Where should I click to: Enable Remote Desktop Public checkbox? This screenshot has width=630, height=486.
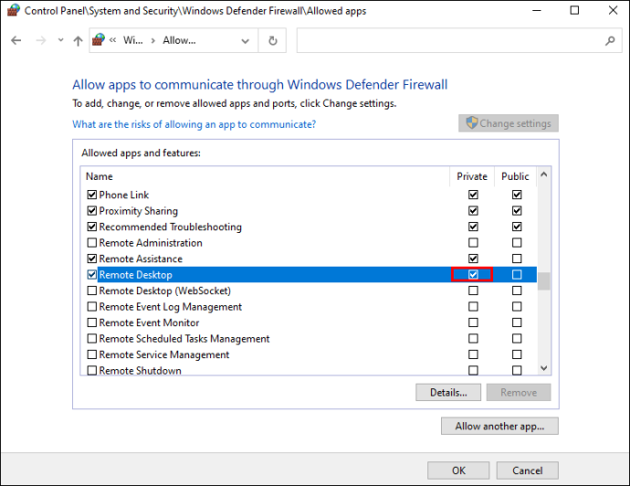coord(517,275)
